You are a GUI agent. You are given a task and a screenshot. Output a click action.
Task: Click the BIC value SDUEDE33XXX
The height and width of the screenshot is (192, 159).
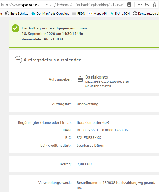pos(89,138)
